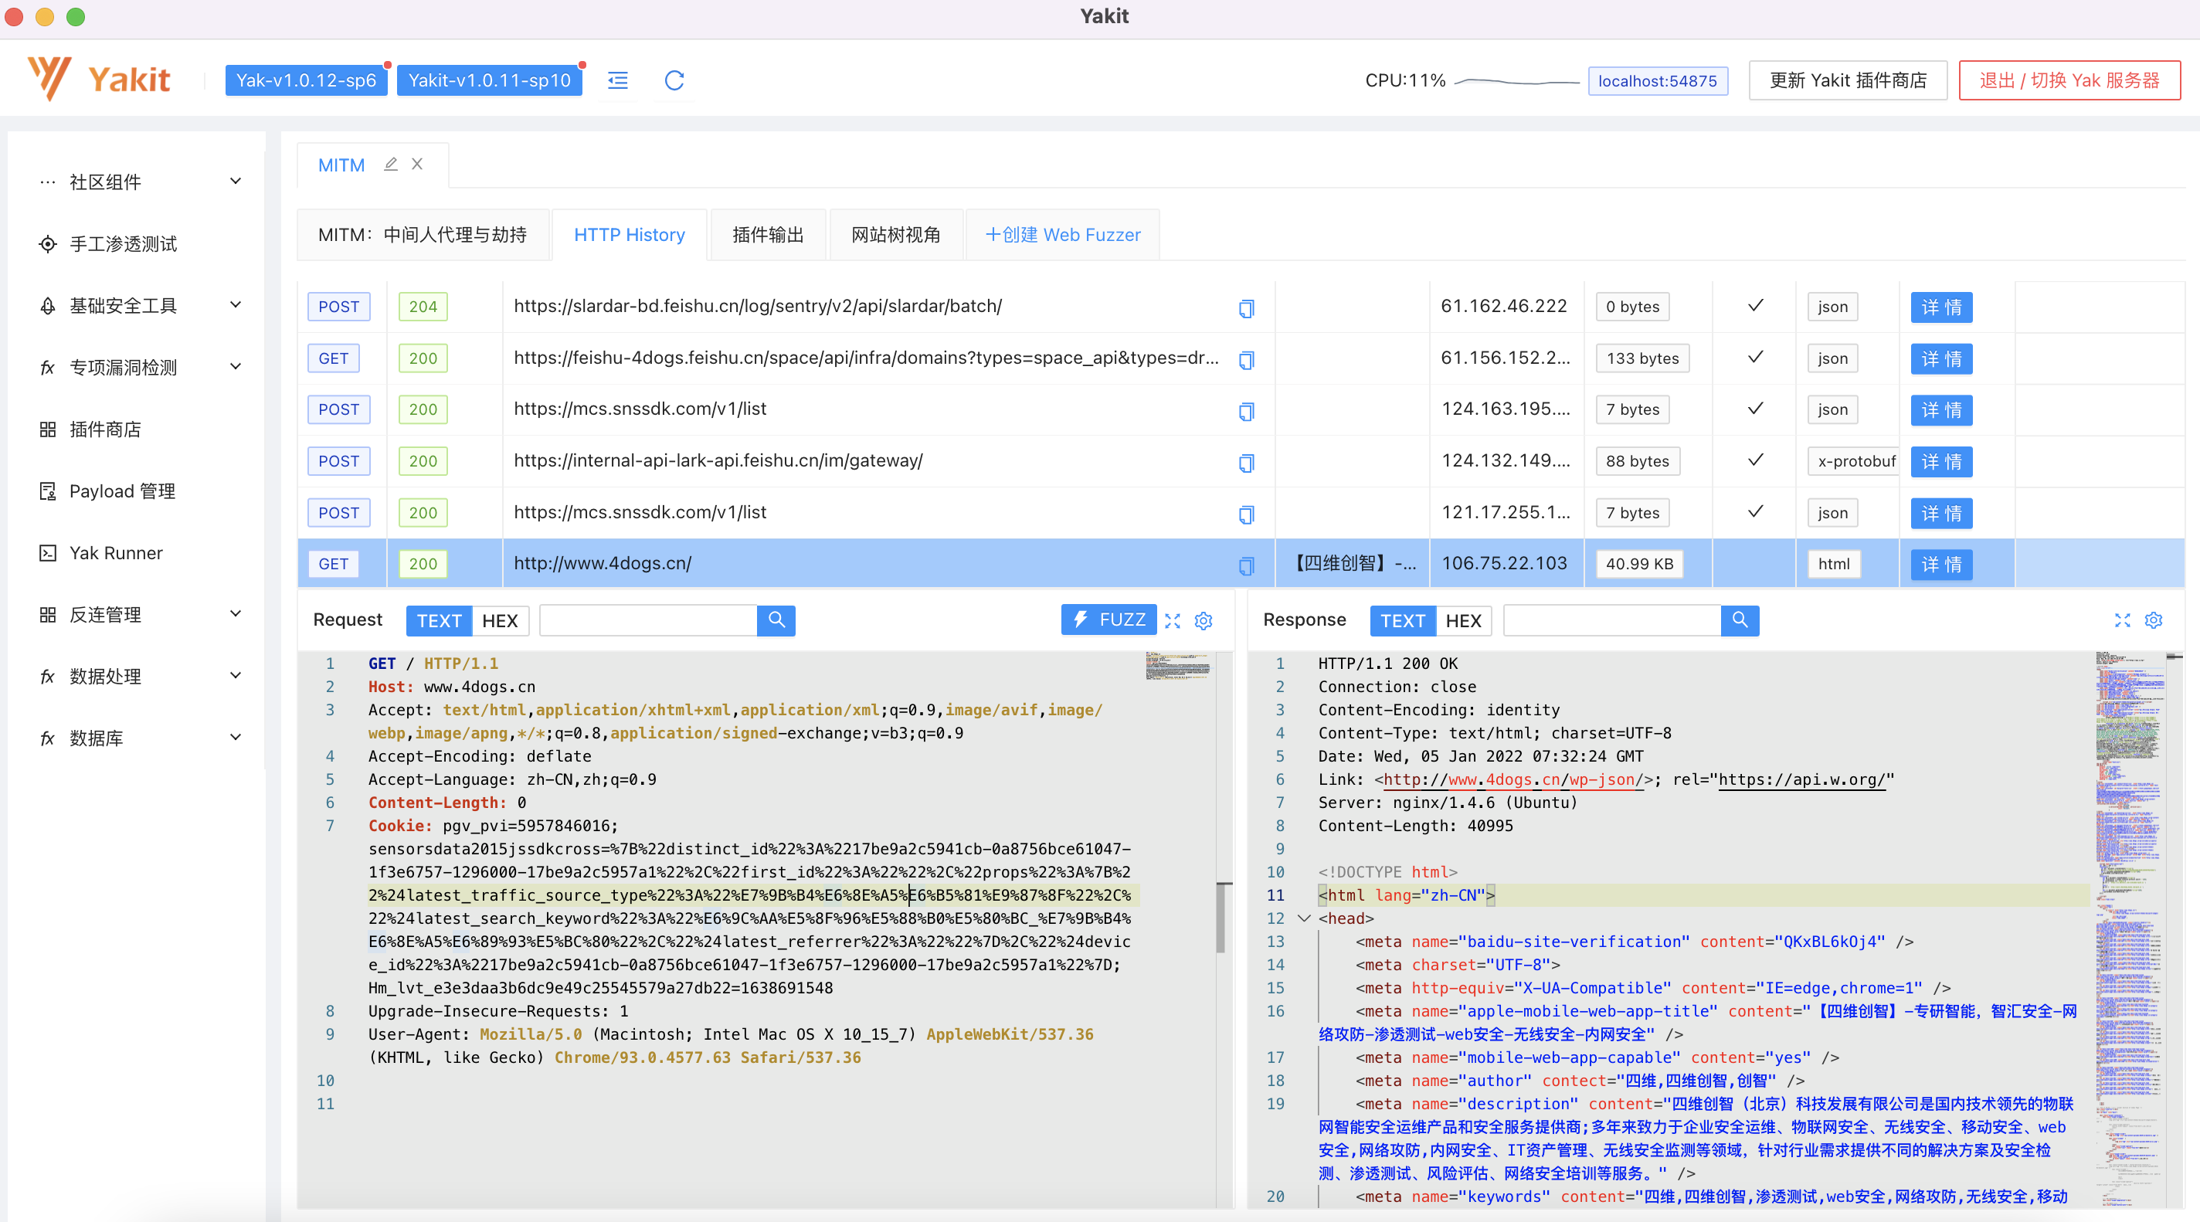Switch to 网站树视角 tab

(x=895, y=235)
